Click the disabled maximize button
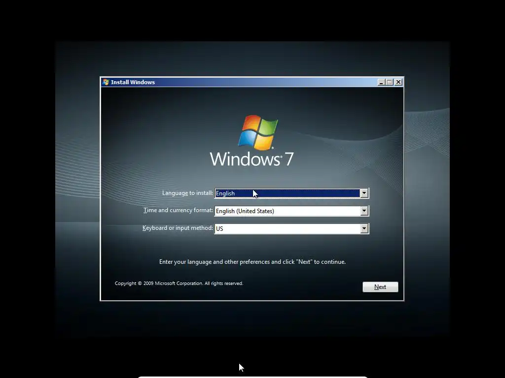 click(390, 82)
